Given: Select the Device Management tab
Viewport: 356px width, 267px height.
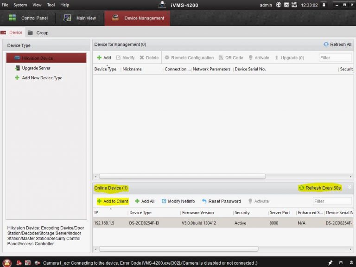Looking at the screenshot, I should pos(137,18).
